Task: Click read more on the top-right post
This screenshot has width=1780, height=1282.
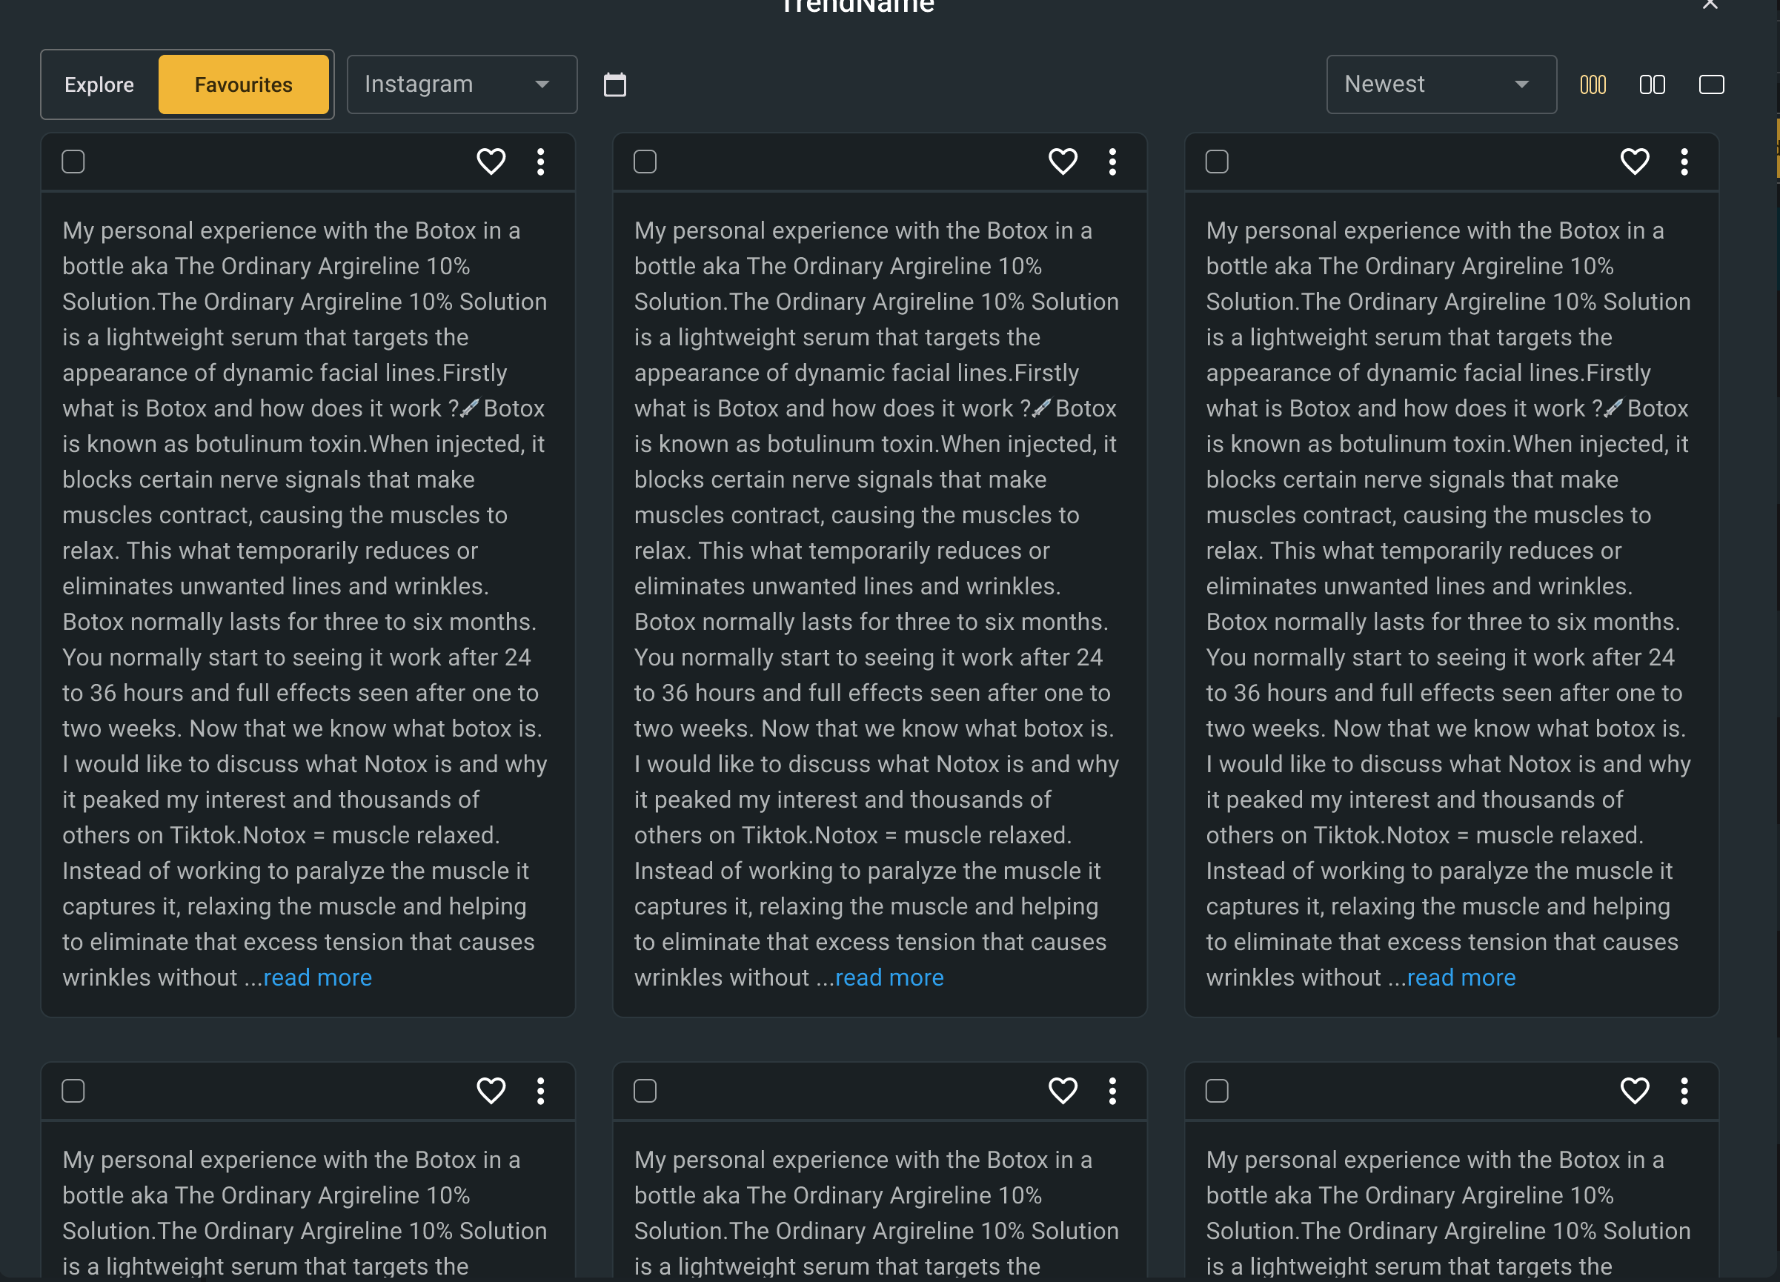Action: click(x=1461, y=977)
